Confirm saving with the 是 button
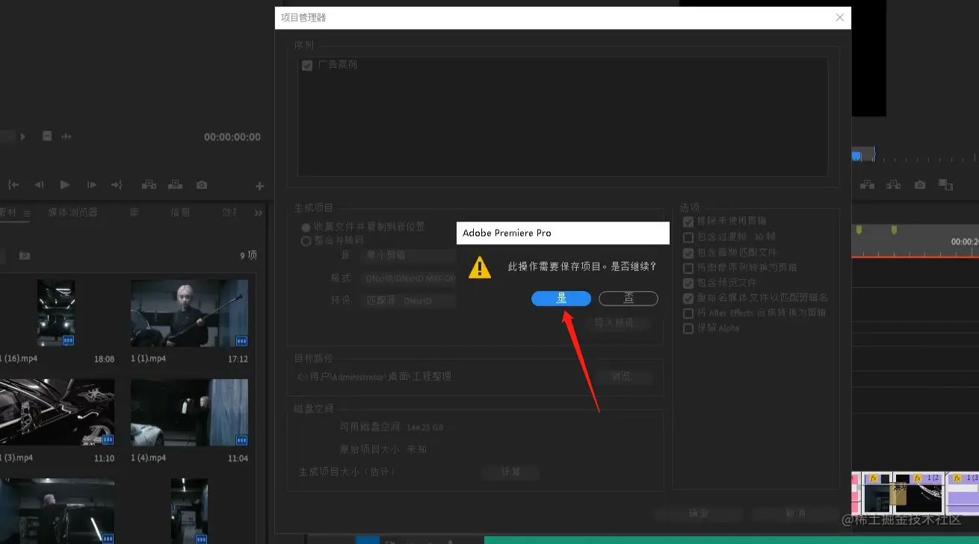The image size is (979, 544). coord(561,298)
